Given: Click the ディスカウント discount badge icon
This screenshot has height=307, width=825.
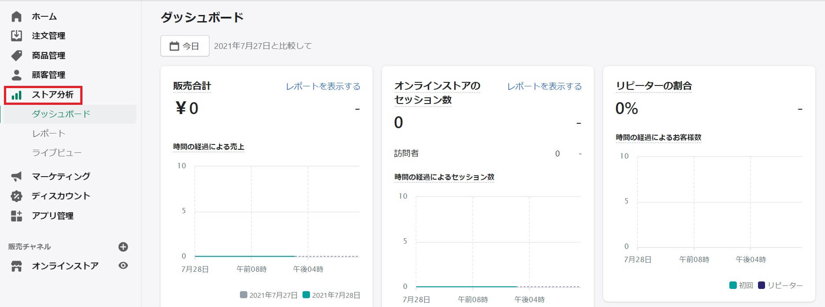Looking at the screenshot, I should 16,196.
